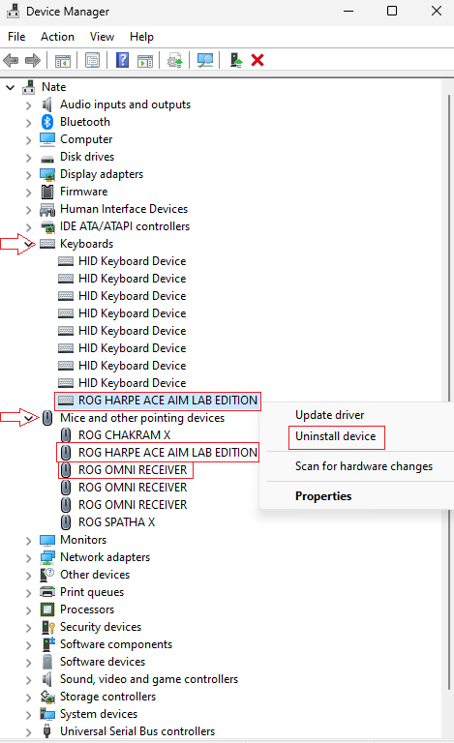Click the Processors chip icon
Screen dimensions: 454x743
[x=47, y=609]
